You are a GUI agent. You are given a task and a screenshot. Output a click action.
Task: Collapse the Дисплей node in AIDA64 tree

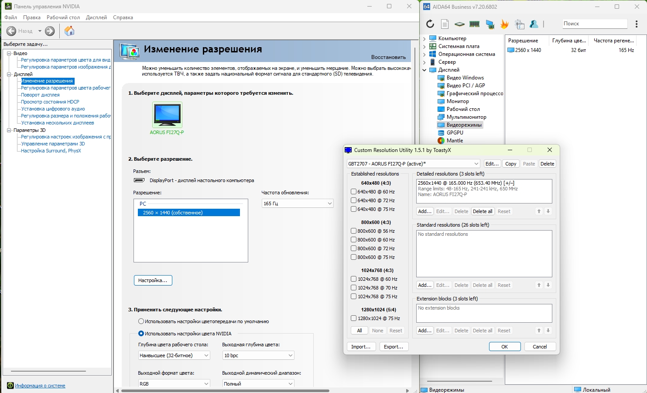click(424, 70)
